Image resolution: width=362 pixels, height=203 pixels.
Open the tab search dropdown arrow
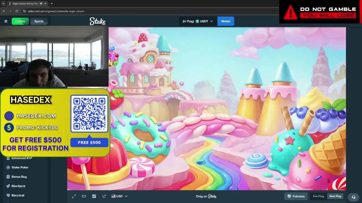coord(3,4)
